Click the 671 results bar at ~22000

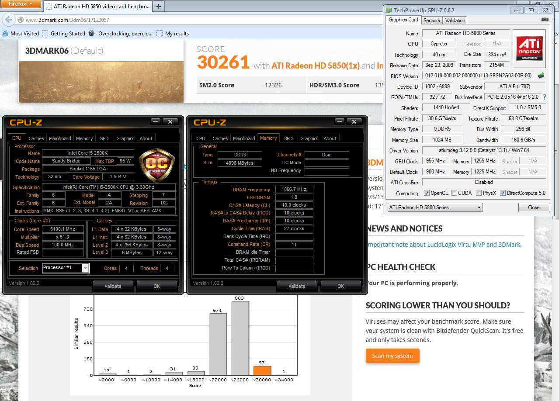[x=218, y=344]
